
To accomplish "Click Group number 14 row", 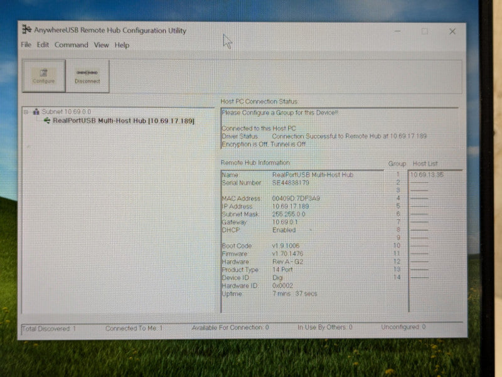I will tap(397, 277).
